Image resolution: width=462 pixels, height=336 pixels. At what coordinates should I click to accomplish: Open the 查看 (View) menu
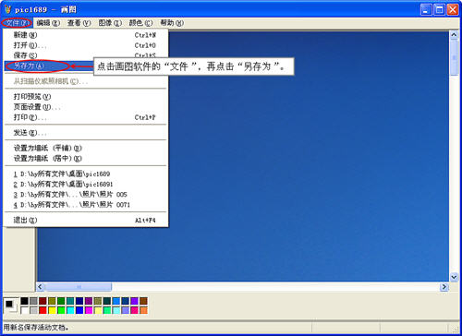tap(79, 23)
